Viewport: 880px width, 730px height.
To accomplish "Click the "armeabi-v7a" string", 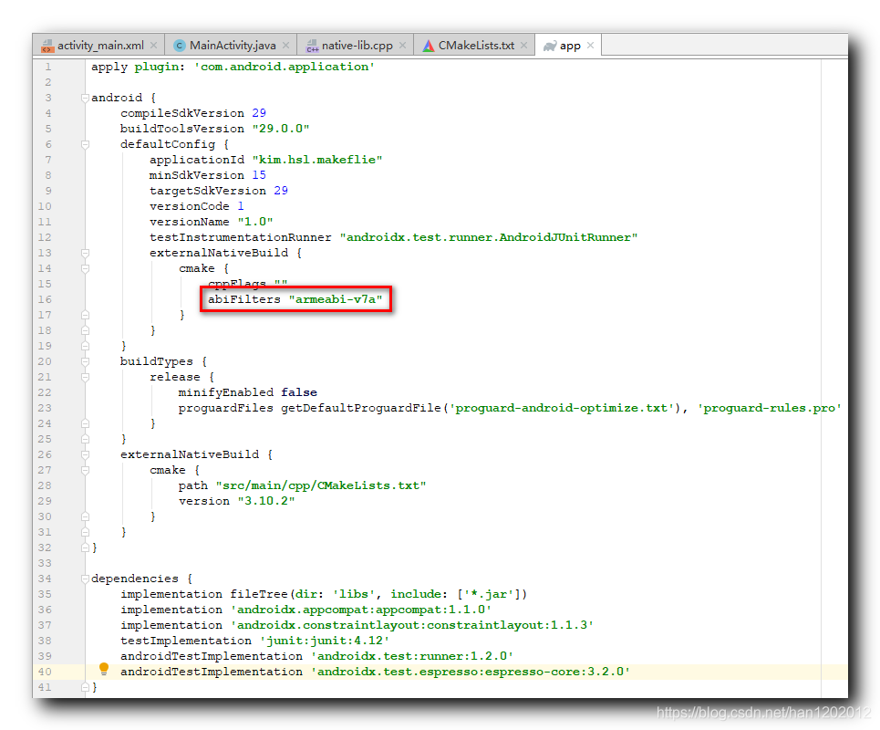I will (x=336, y=299).
